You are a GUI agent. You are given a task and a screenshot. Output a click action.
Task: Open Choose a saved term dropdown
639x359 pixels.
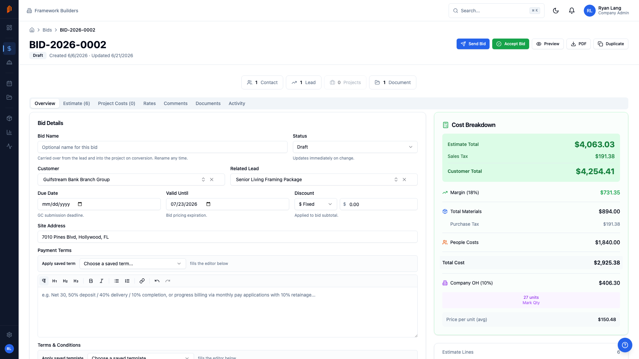(x=132, y=264)
